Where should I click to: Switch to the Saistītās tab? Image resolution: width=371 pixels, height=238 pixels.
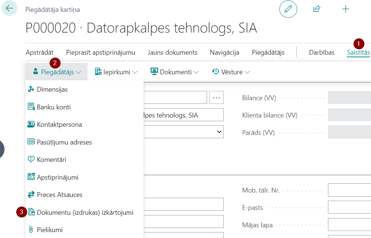pos(358,52)
